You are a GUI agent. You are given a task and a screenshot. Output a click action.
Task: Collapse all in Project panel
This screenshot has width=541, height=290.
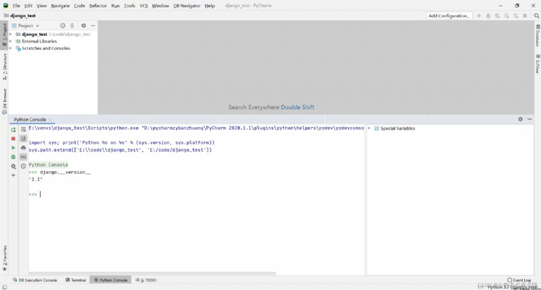click(x=72, y=26)
